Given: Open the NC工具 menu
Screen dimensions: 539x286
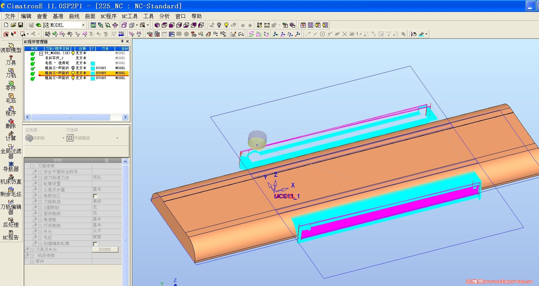Looking at the screenshot, I should click(x=130, y=16).
